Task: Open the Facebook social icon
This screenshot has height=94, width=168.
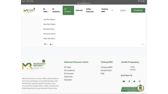Action: 129,81
